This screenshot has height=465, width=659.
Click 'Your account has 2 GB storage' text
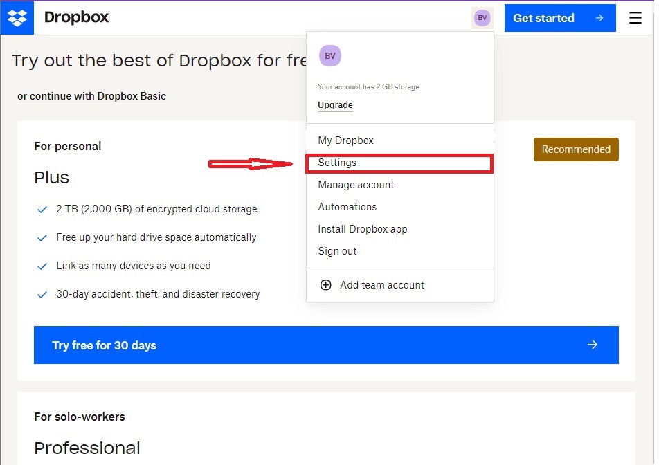368,87
